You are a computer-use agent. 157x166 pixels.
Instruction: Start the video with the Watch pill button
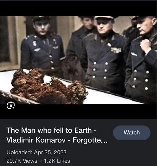tap(132, 133)
